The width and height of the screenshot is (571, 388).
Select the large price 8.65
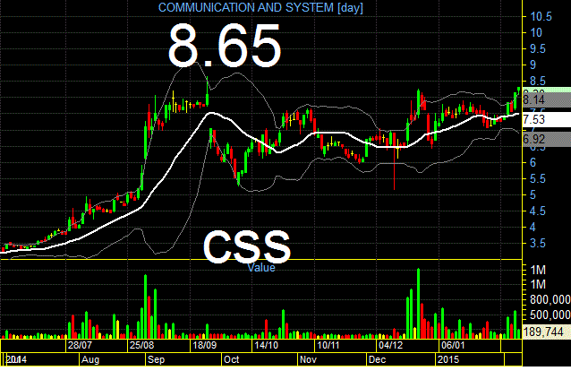pos(225,46)
